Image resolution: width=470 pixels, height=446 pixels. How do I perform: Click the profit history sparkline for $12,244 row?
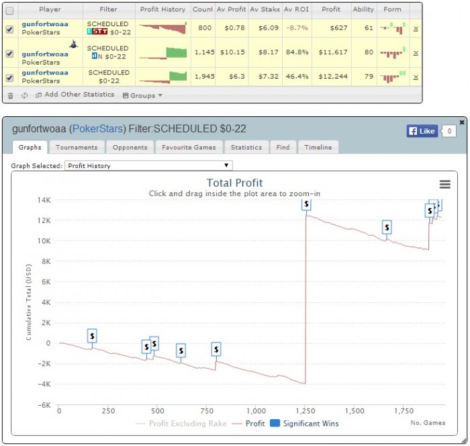point(163,77)
